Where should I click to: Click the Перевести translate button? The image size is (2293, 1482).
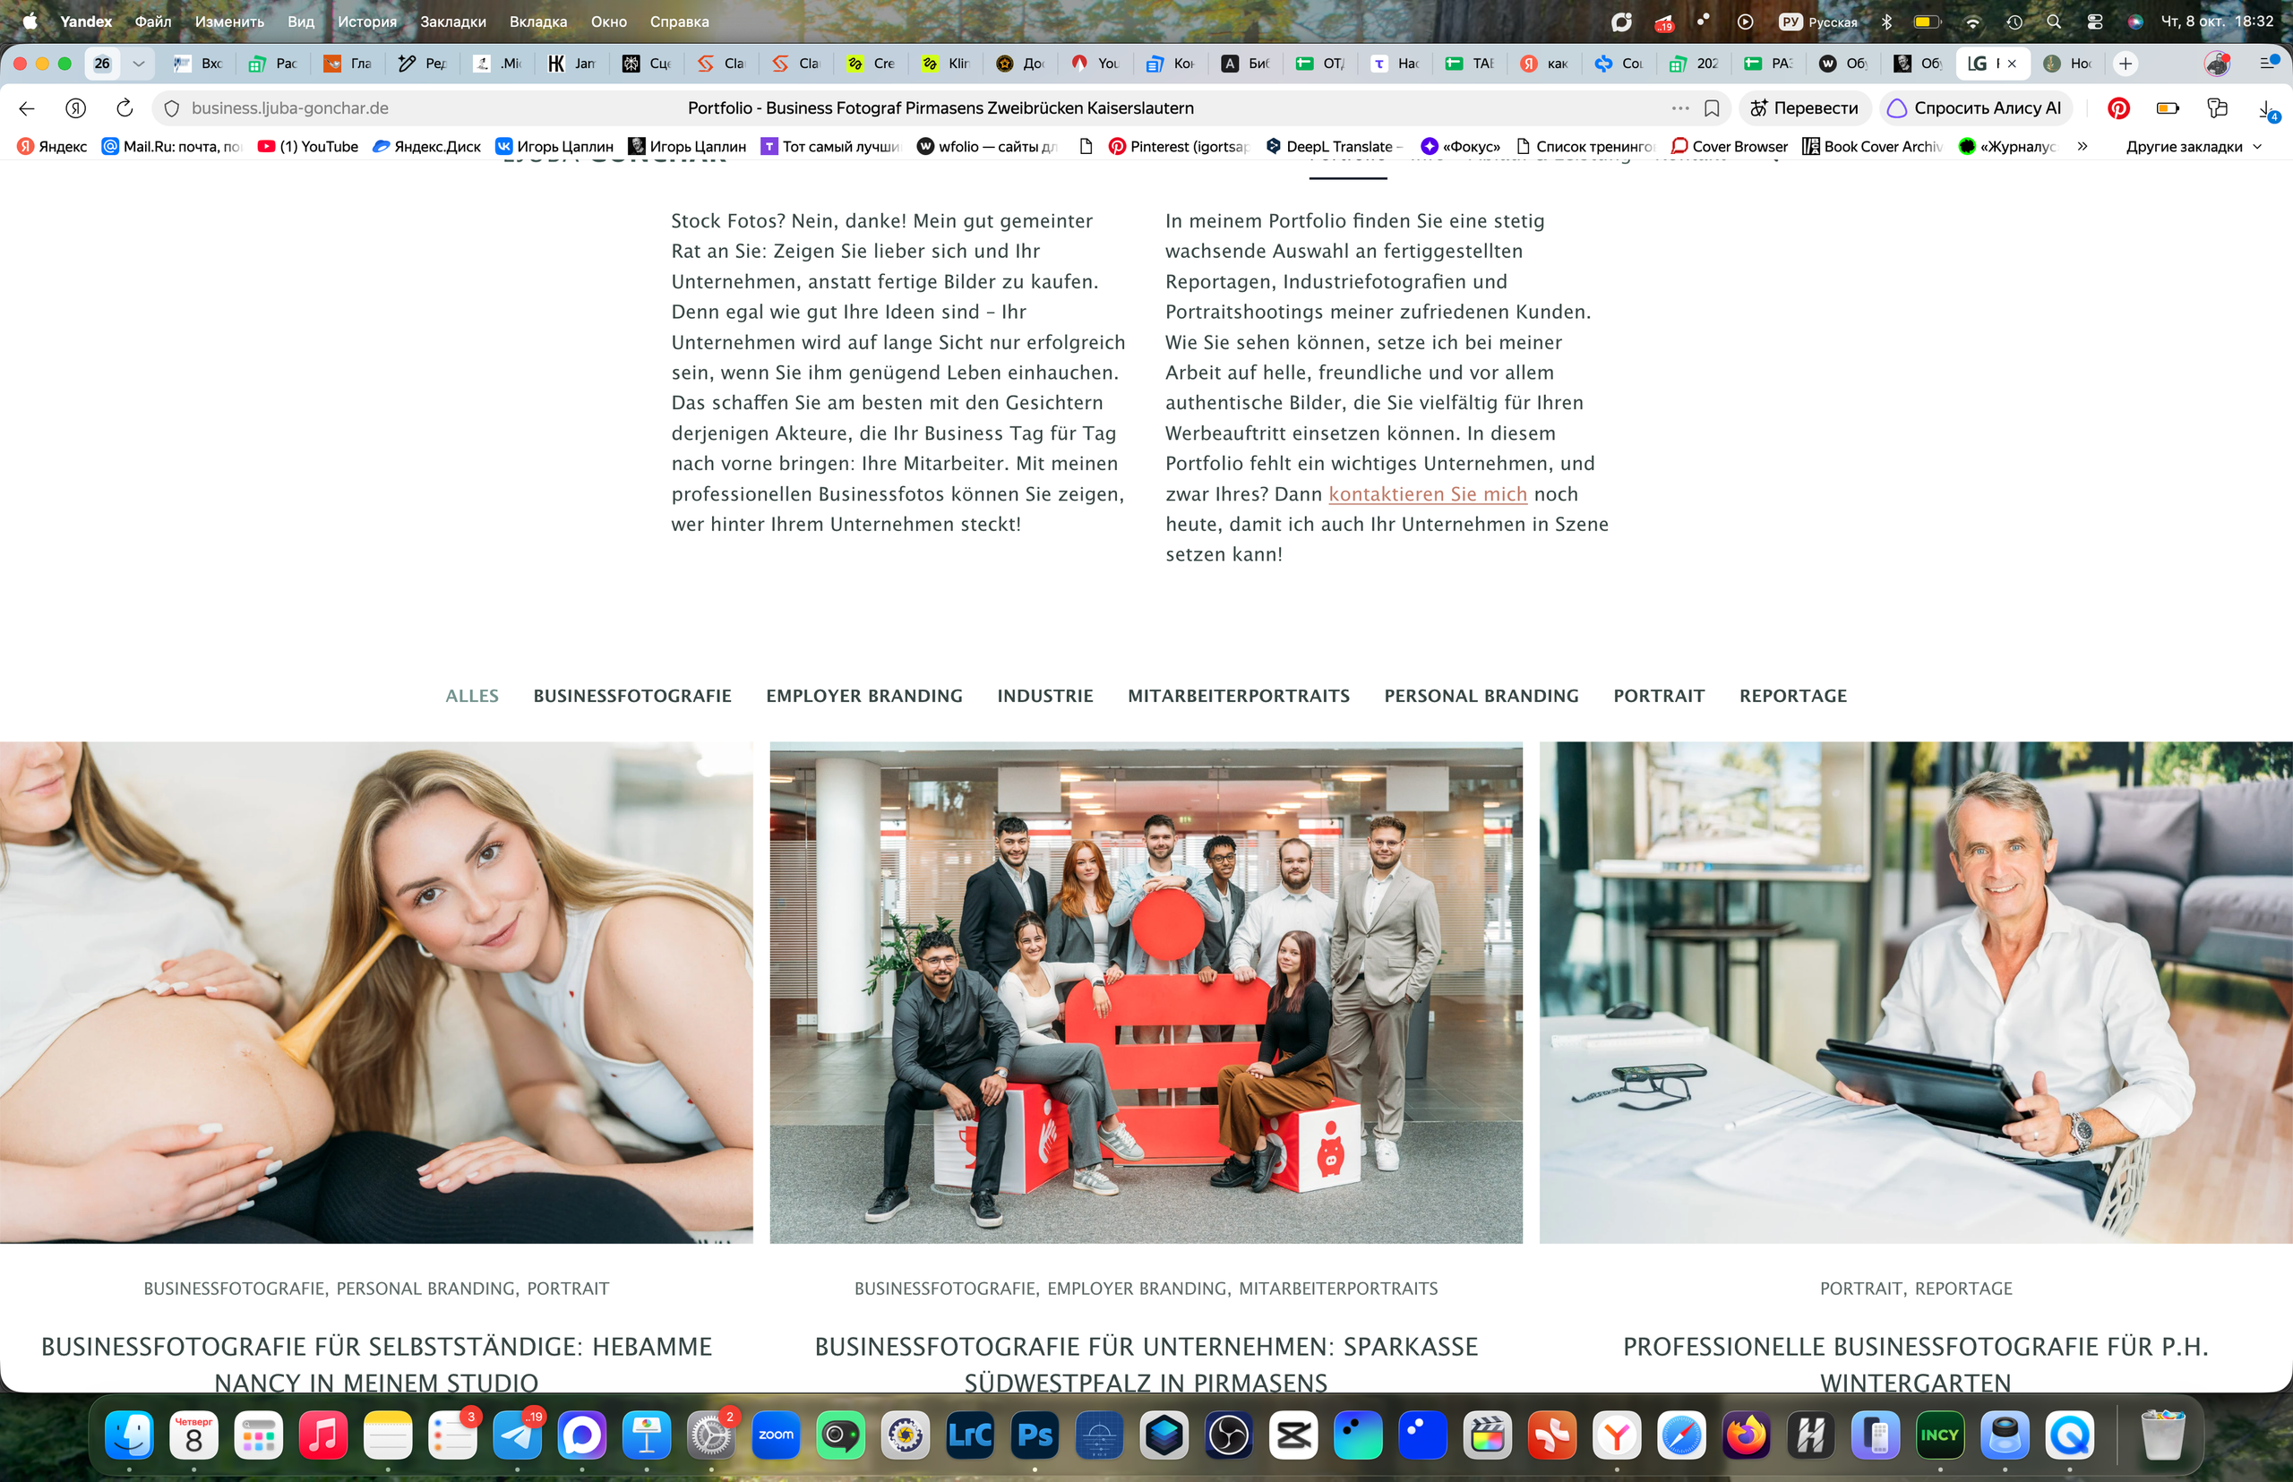pyautogui.click(x=1804, y=107)
